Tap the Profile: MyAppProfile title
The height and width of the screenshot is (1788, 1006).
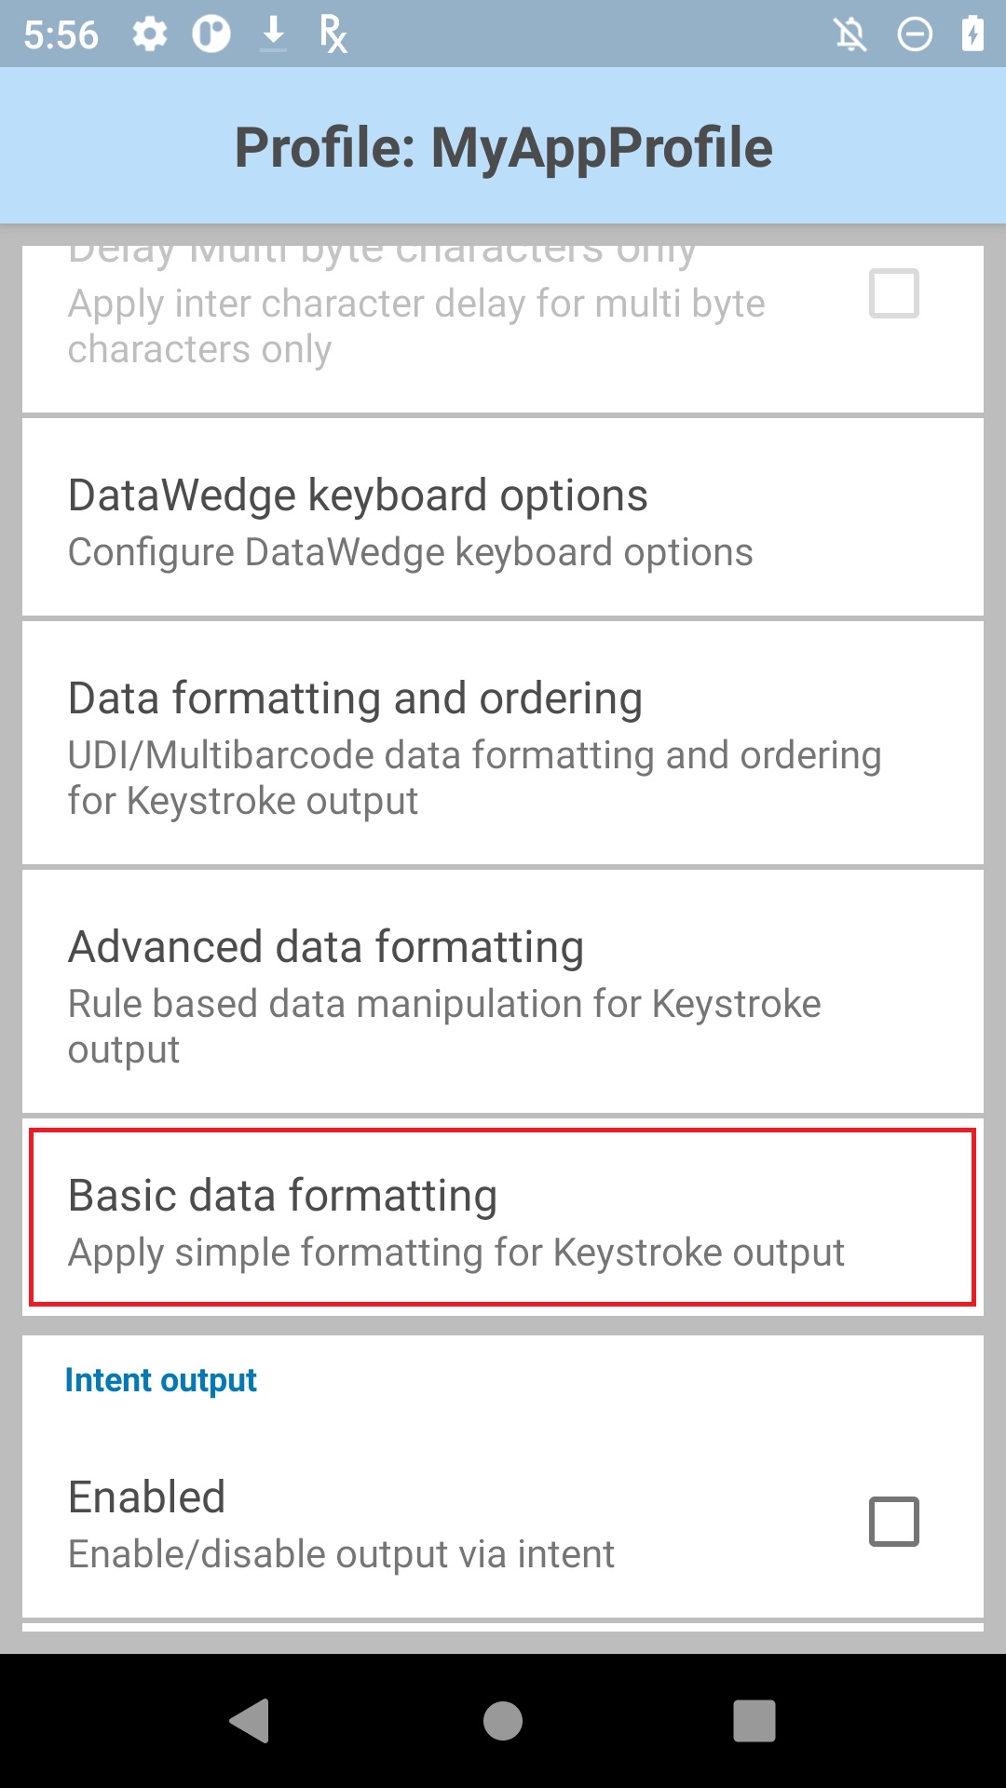point(503,147)
